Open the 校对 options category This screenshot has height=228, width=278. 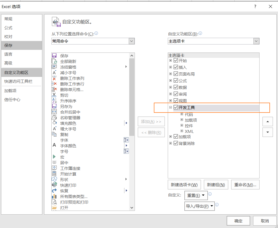point(22,37)
